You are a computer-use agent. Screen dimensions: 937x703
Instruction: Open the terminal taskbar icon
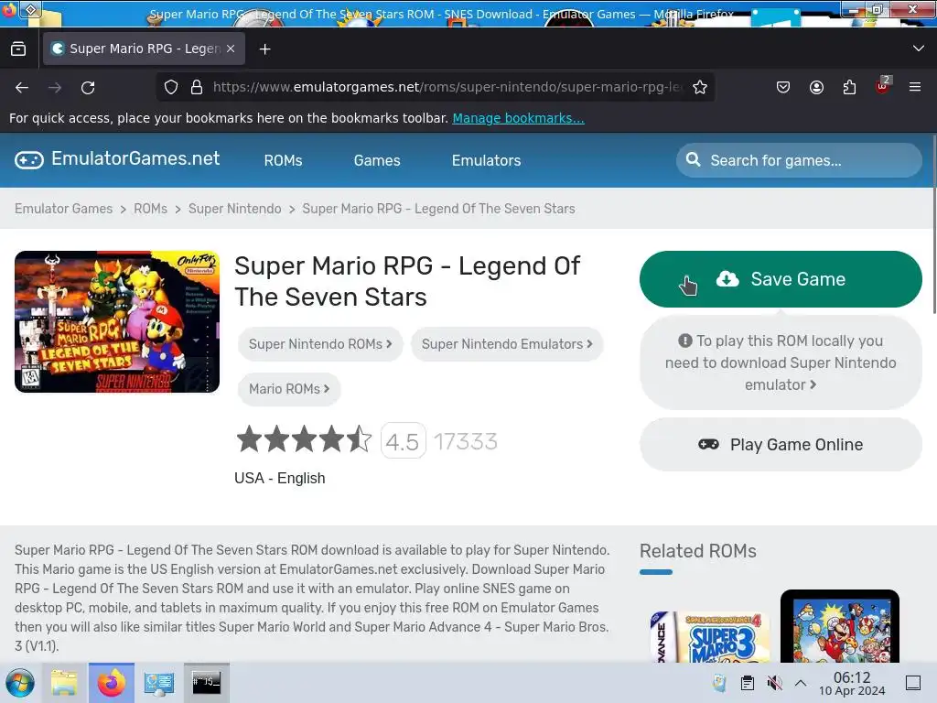click(206, 682)
